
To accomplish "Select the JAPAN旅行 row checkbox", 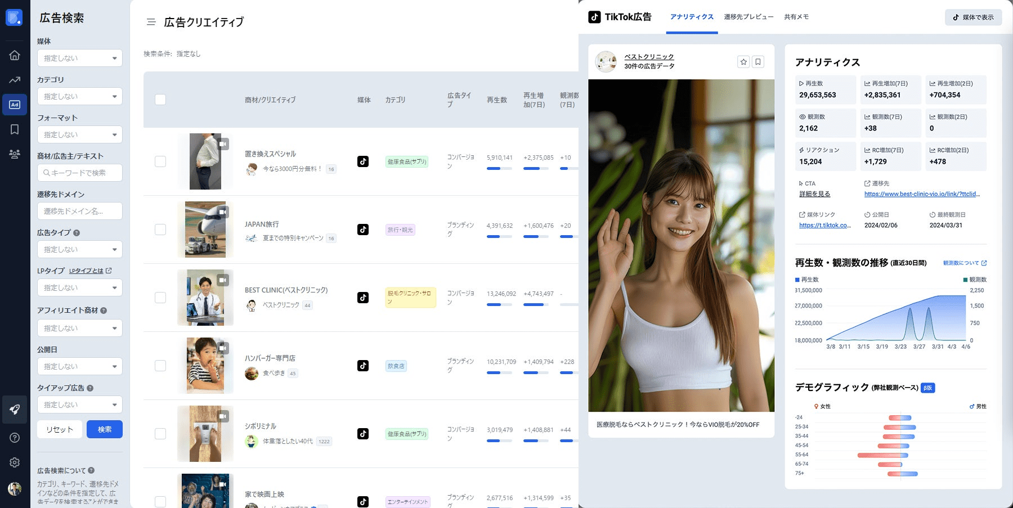I will tap(160, 230).
